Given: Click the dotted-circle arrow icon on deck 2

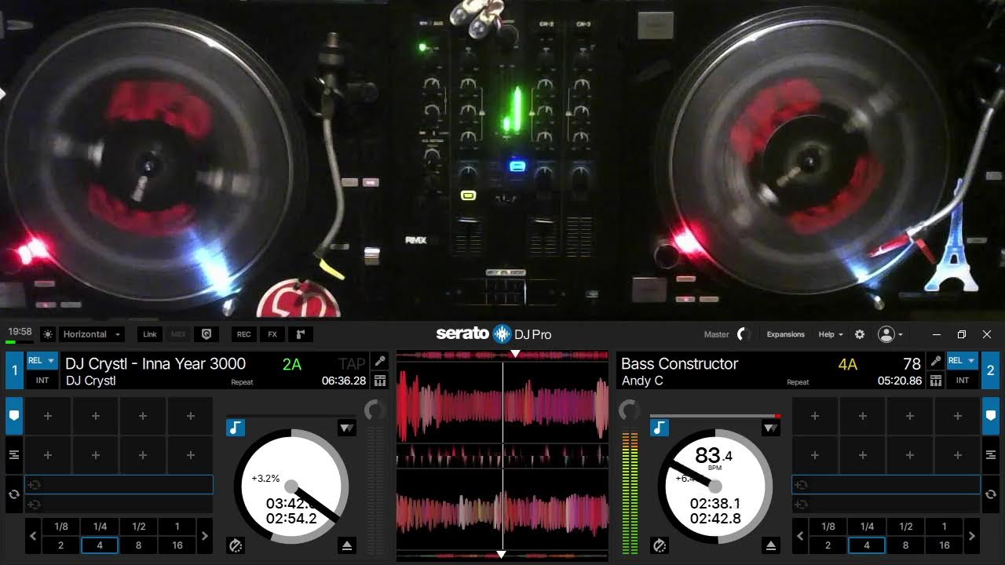Looking at the screenshot, I should pos(660,545).
